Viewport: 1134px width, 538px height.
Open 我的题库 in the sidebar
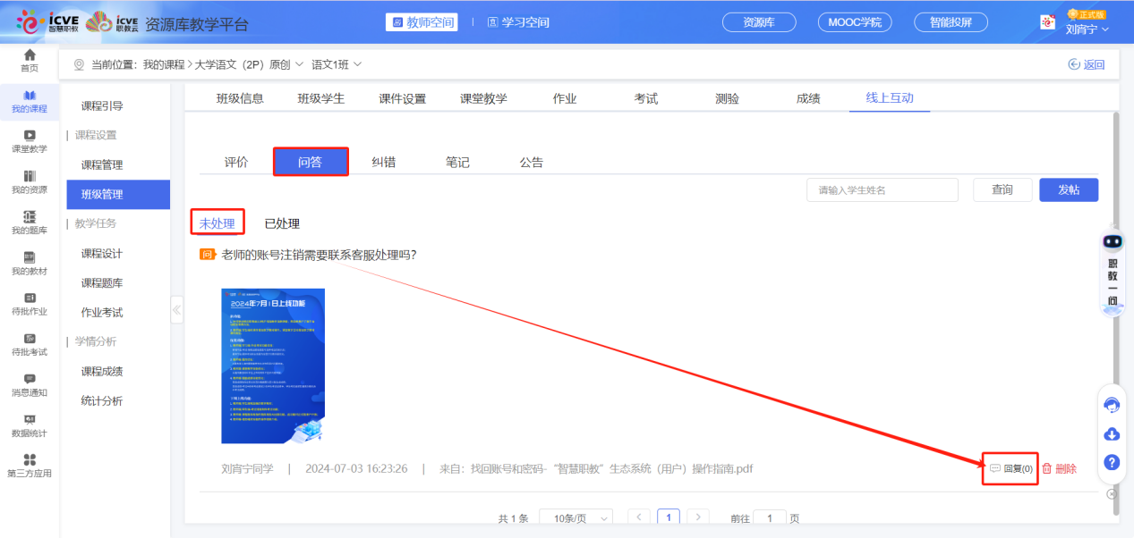coord(30,214)
